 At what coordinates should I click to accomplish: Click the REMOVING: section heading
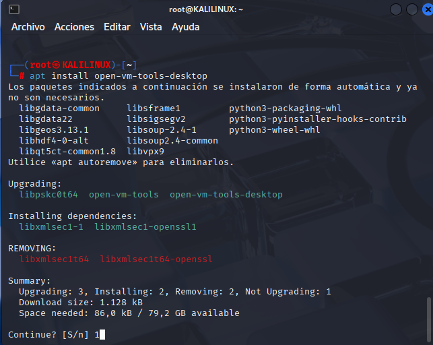click(27, 249)
